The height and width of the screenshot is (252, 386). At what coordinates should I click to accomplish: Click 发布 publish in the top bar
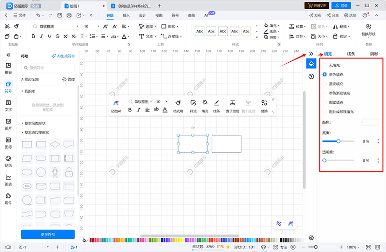[x=316, y=15]
